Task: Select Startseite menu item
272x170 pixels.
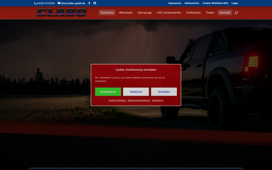Action: click(x=107, y=13)
